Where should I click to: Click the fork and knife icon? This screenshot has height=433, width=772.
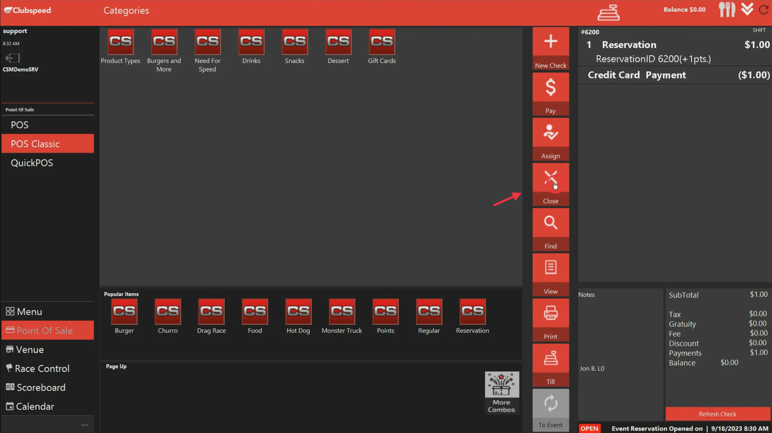(x=727, y=10)
